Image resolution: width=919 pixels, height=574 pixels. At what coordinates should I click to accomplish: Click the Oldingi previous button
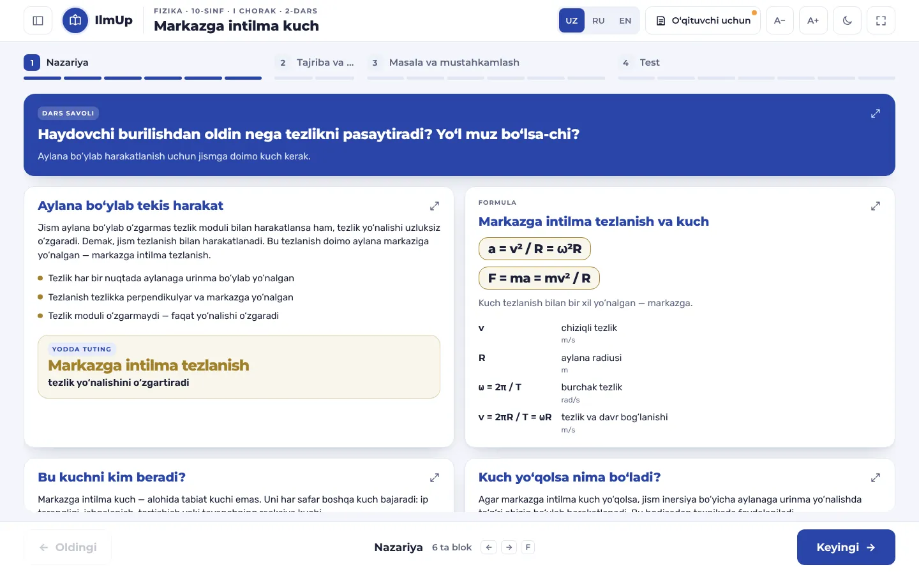coord(68,547)
